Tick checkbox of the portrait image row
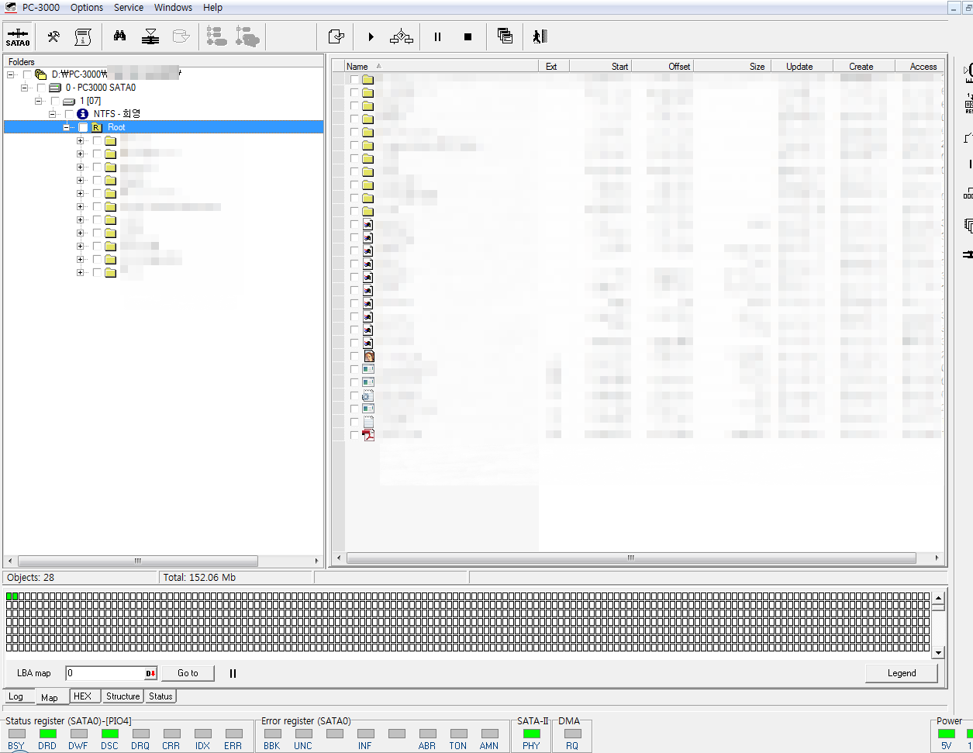973x753 pixels. (355, 356)
